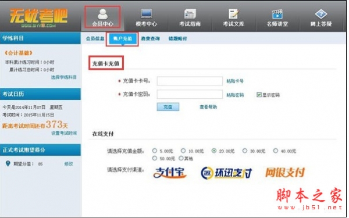Click 修改 link for expected score

pos(69,164)
